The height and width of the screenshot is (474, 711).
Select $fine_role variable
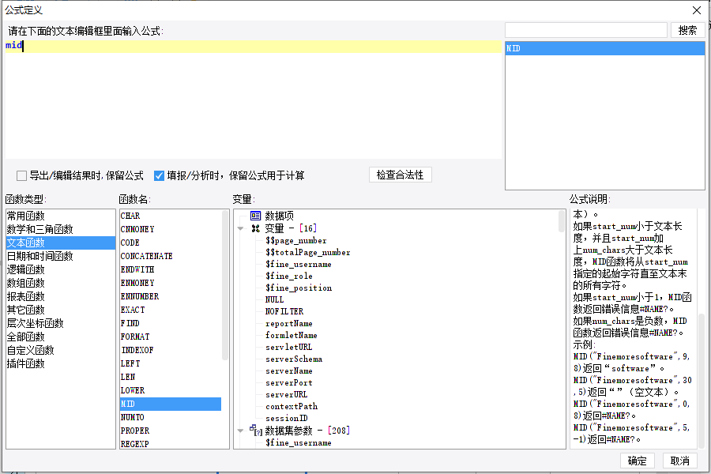tap(289, 276)
